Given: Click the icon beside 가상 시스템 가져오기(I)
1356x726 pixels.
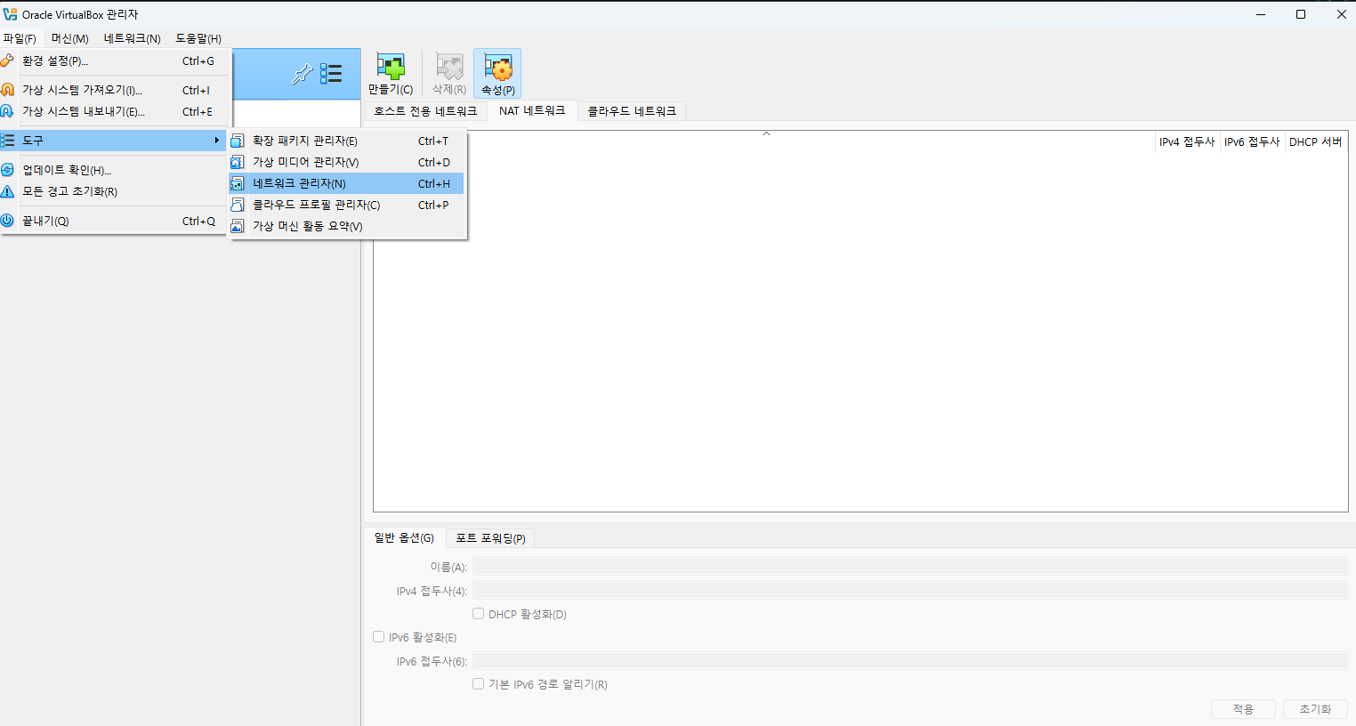Looking at the screenshot, I should (7, 90).
